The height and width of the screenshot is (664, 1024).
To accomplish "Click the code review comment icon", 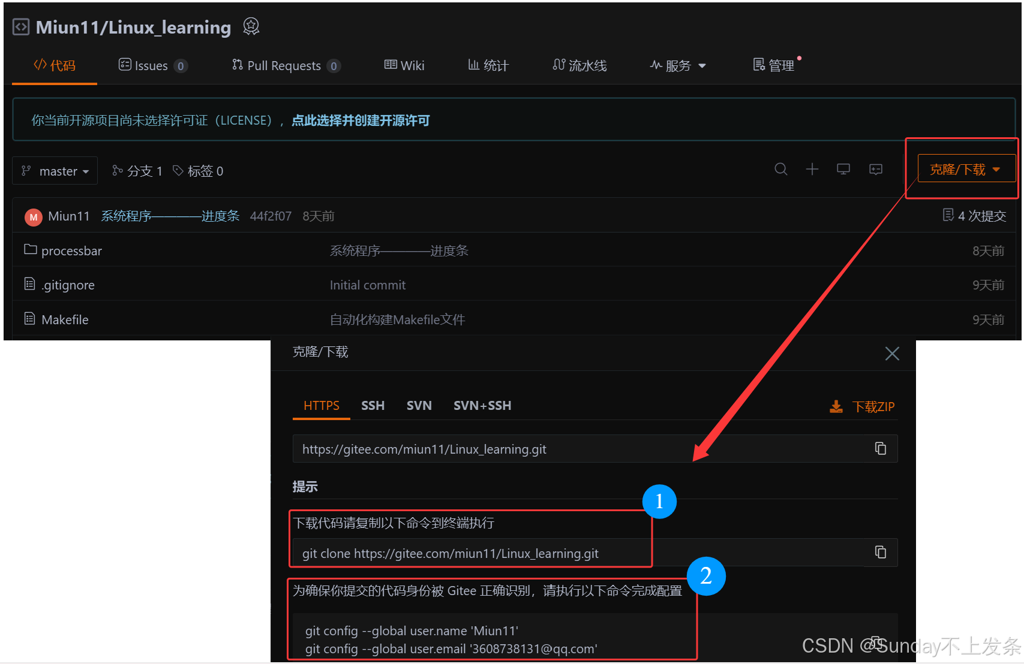I will [876, 170].
